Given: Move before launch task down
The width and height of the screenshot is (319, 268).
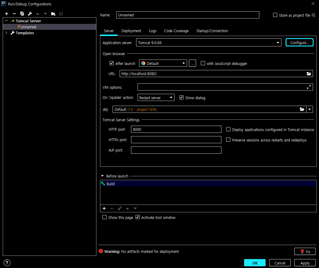Looking at the screenshot, I should click(135, 208).
